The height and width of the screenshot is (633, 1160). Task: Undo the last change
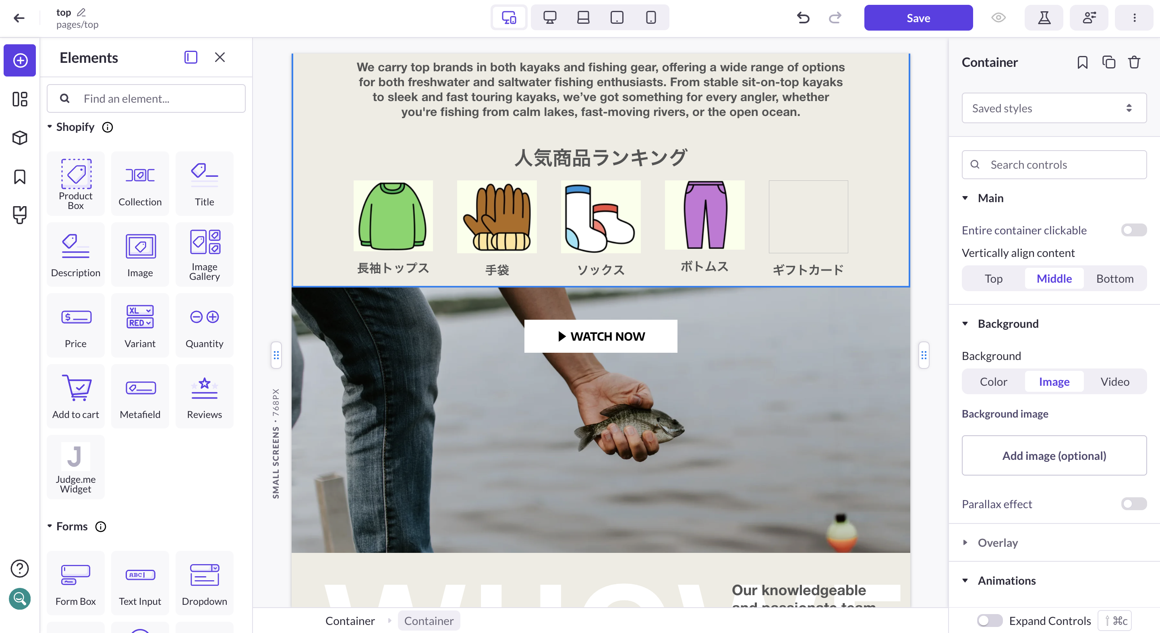click(x=803, y=18)
